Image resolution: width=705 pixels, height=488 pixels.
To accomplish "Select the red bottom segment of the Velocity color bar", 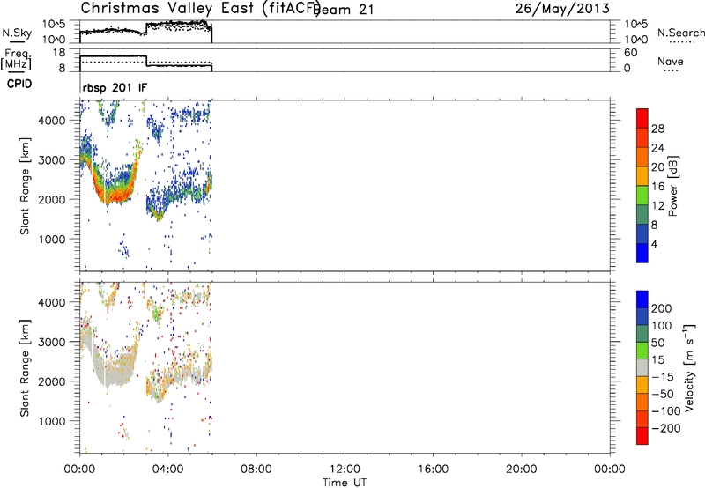I will (x=642, y=436).
